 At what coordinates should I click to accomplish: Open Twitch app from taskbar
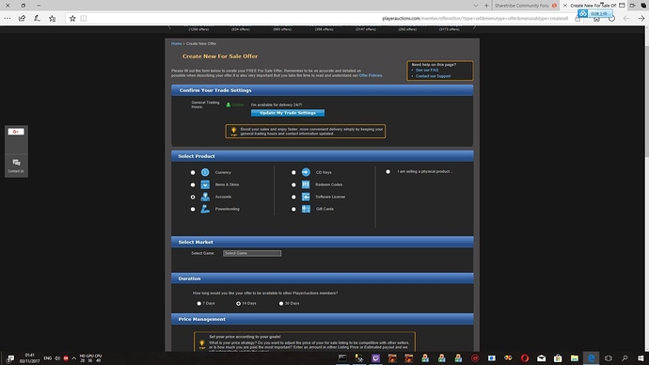(375, 358)
